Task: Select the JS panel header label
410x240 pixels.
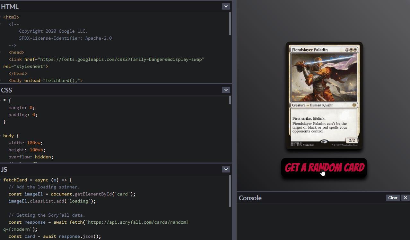Action: point(4,169)
